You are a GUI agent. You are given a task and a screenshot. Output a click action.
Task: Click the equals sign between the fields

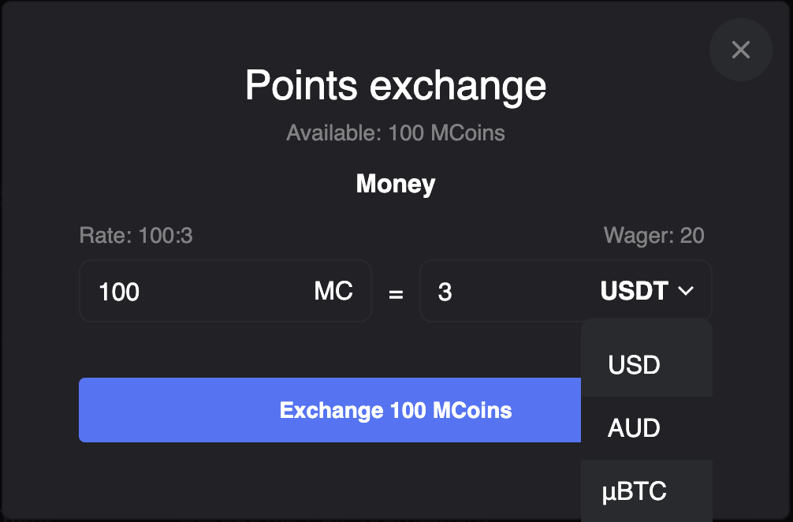396,293
